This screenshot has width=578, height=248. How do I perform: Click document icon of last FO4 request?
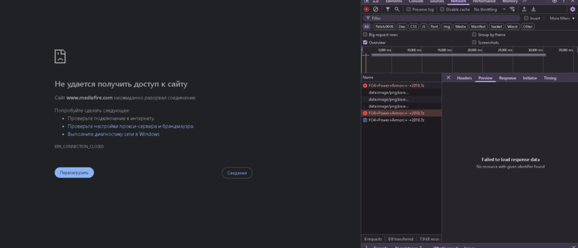pyautogui.click(x=365, y=120)
